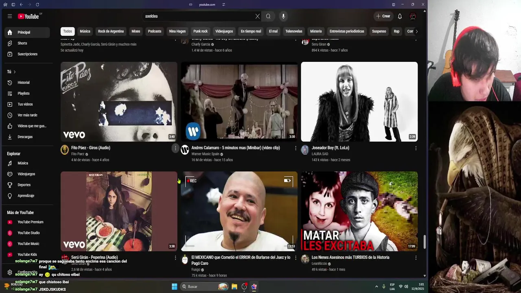Open Serú Girán Peperina thumbnail
This screenshot has height=293, width=521.
[x=119, y=211]
